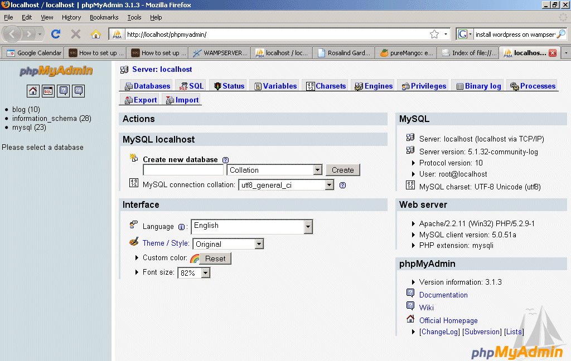This screenshot has height=361, width=571.
Task: Click the phpMyAdmin Home icon in sidebar
Action: 33,91
